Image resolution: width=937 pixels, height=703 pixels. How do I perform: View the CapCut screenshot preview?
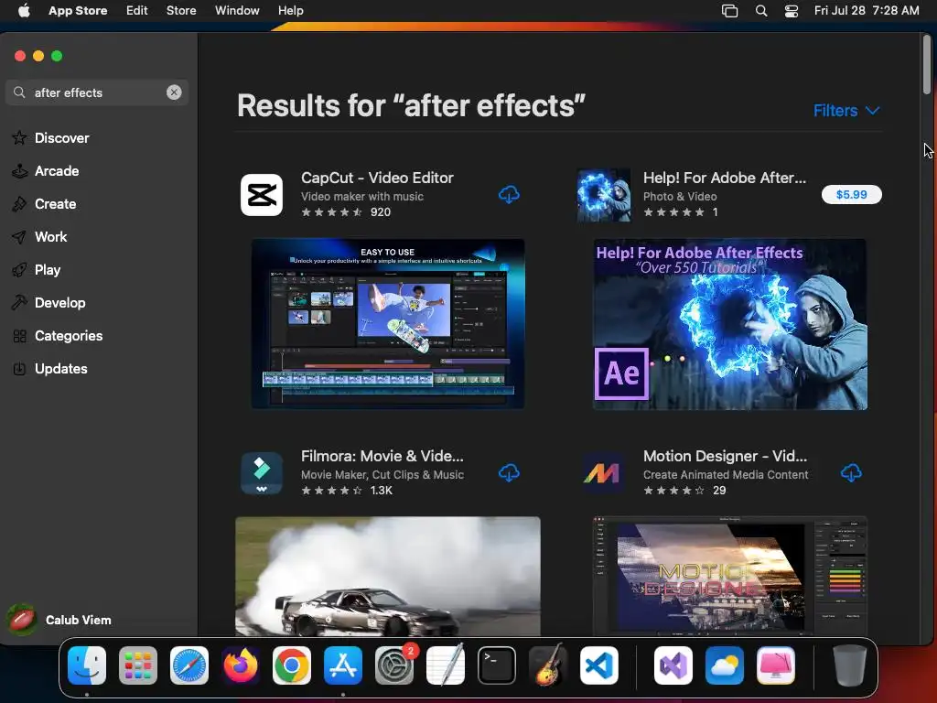click(388, 324)
